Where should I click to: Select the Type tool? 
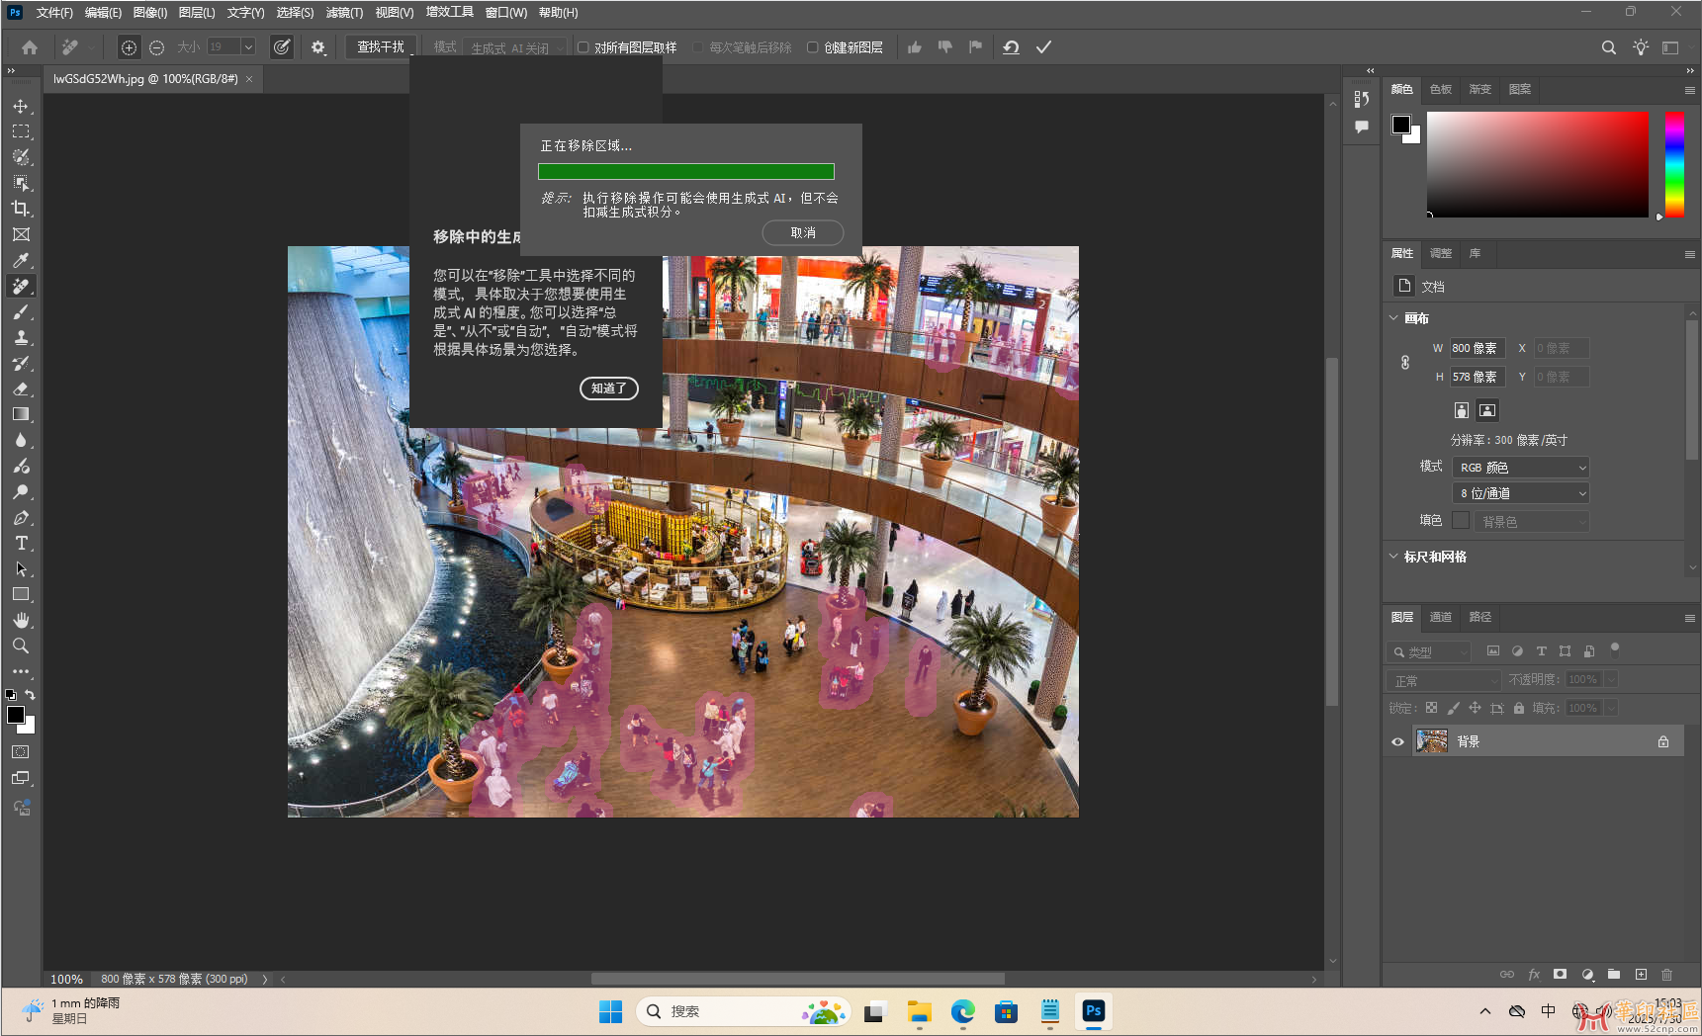pos(21,543)
